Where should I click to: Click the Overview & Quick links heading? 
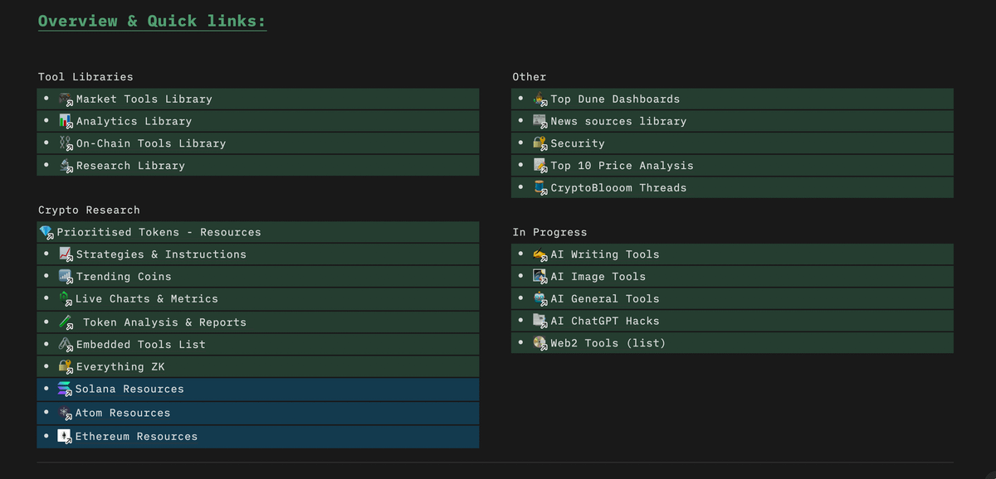tap(152, 22)
